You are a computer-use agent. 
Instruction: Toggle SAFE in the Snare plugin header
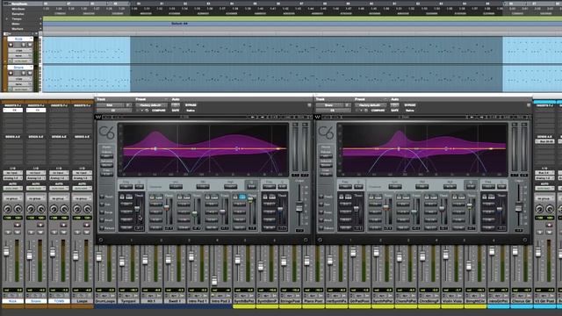click(394, 111)
